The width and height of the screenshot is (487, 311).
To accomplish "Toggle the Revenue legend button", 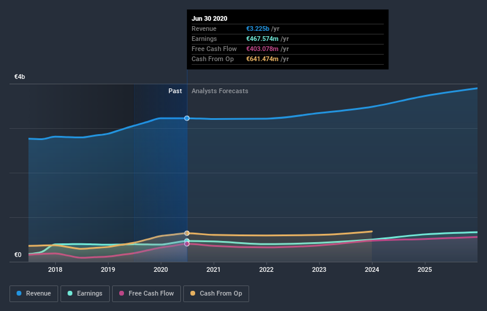I will tap(34, 294).
